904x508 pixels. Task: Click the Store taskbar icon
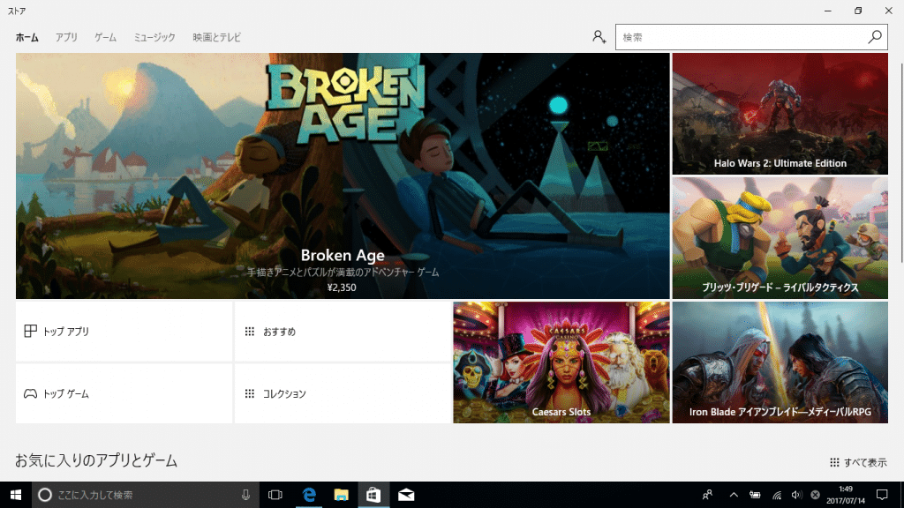pos(373,495)
